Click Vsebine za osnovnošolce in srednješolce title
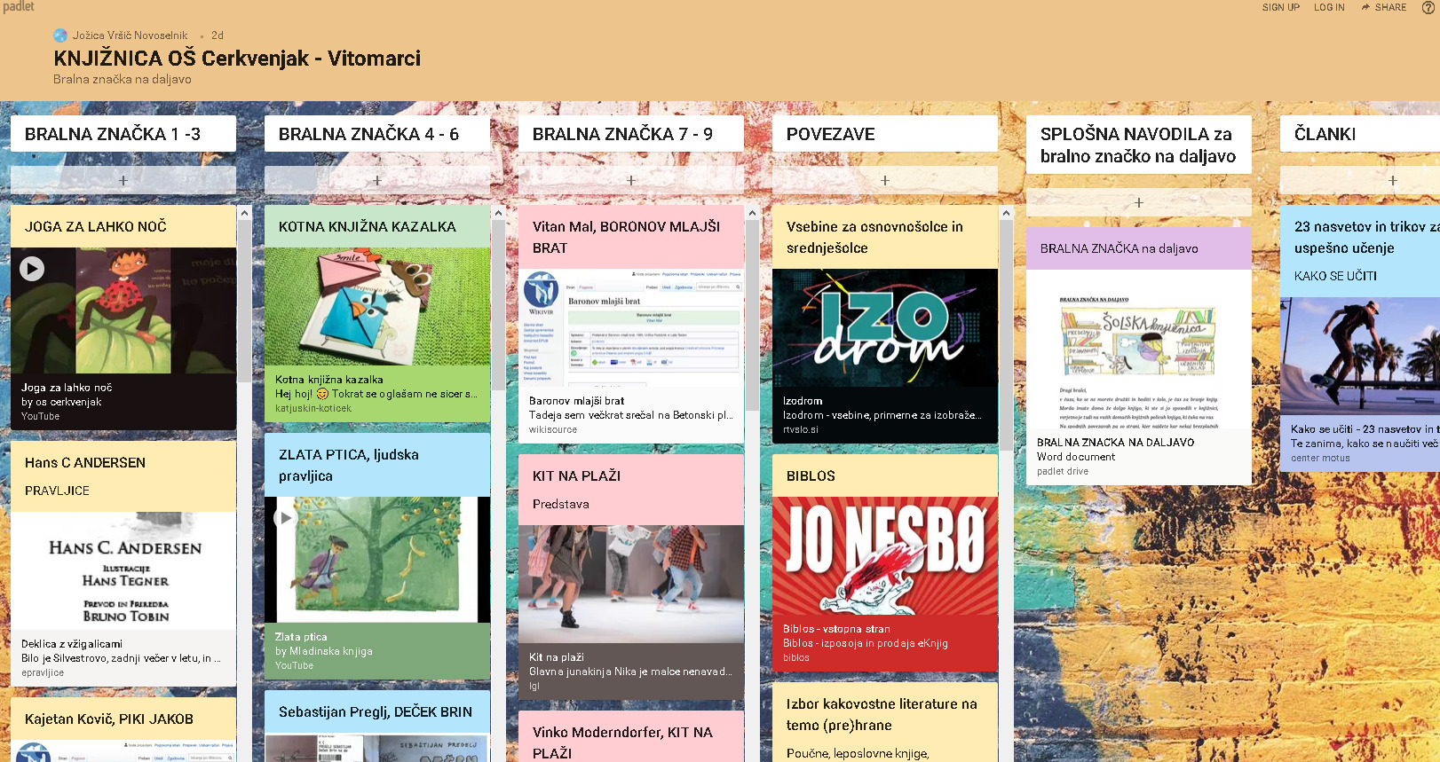 click(874, 237)
